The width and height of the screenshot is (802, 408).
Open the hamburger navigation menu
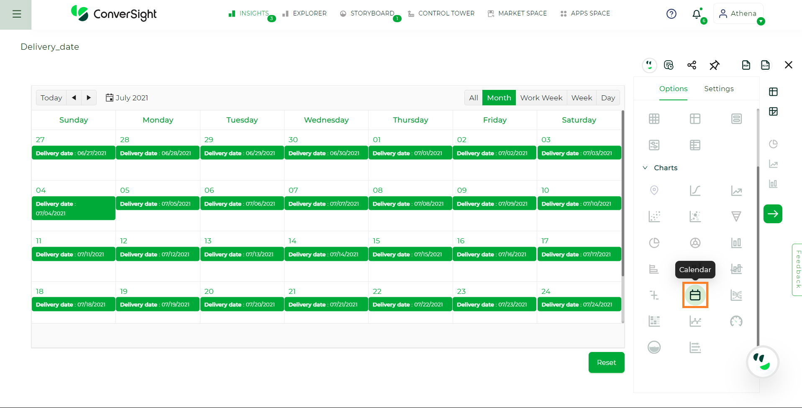(x=17, y=14)
